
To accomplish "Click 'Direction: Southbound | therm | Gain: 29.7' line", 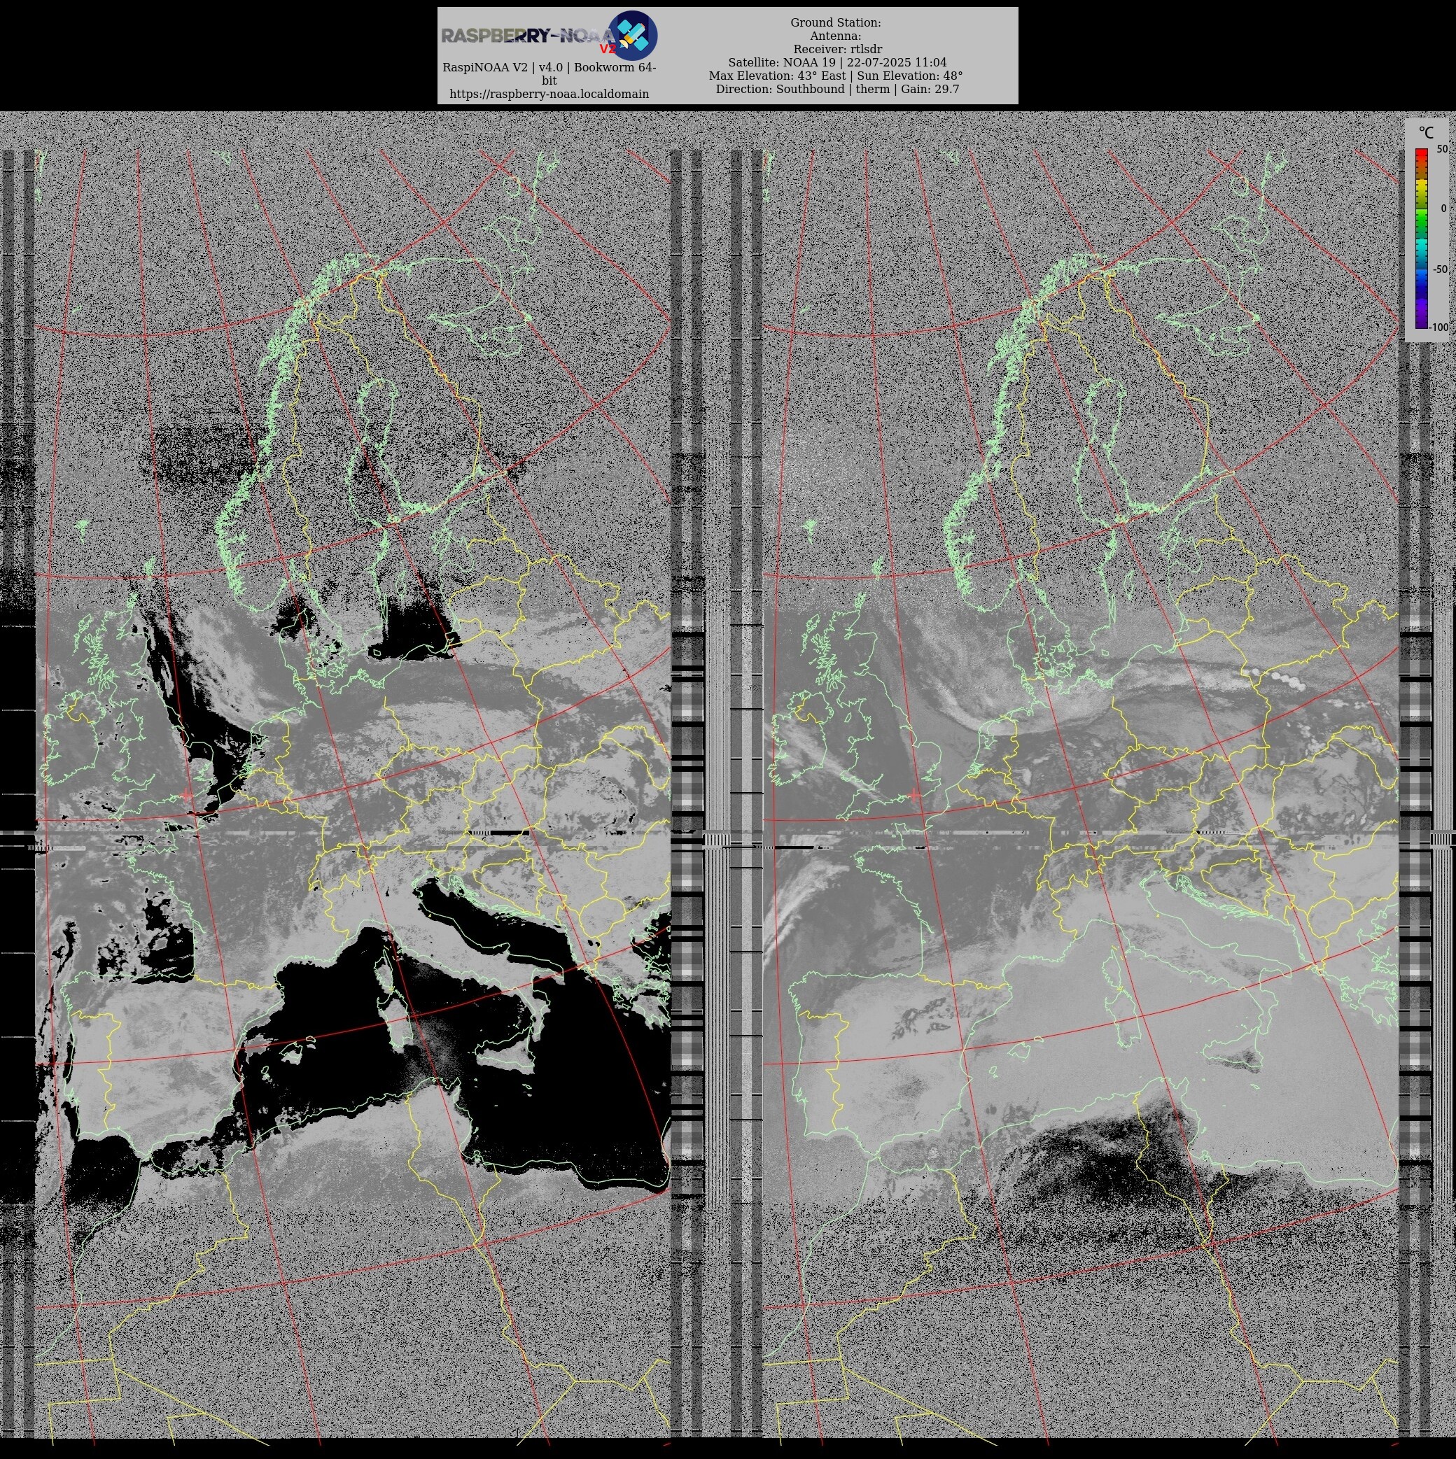I will [x=837, y=89].
